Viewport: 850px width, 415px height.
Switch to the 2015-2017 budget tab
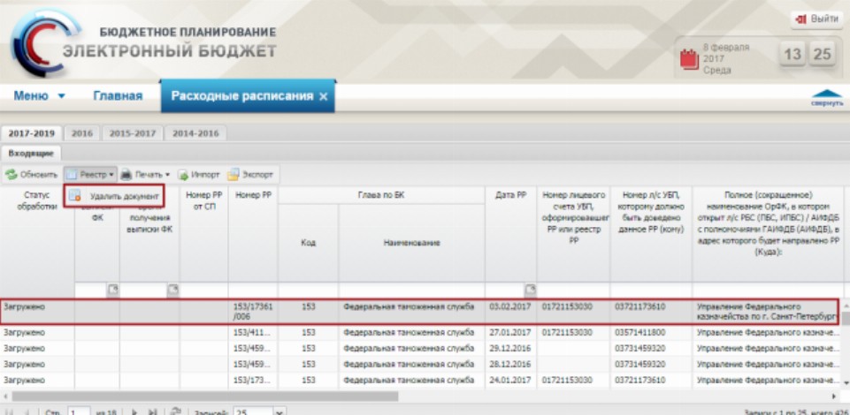[x=133, y=133]
